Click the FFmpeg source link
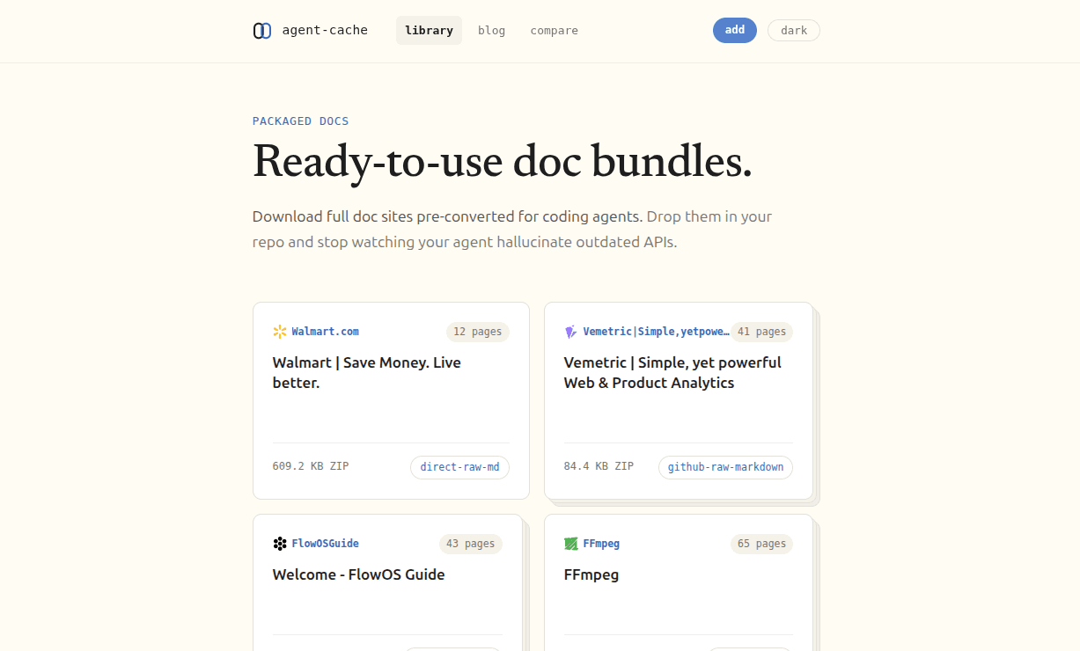The image size is (1080, 651). tap(601, 544)
